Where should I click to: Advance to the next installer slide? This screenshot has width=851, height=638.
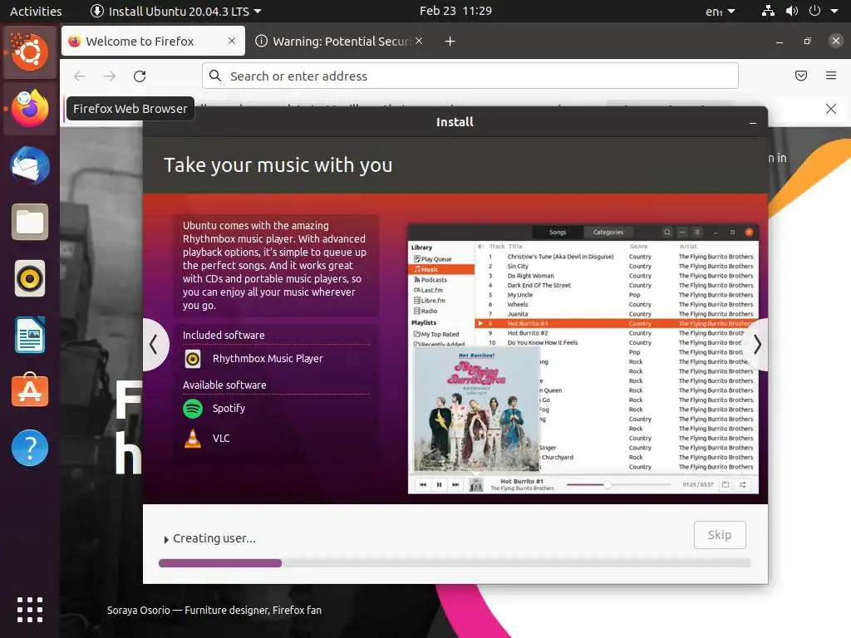[x=756, y=345]
